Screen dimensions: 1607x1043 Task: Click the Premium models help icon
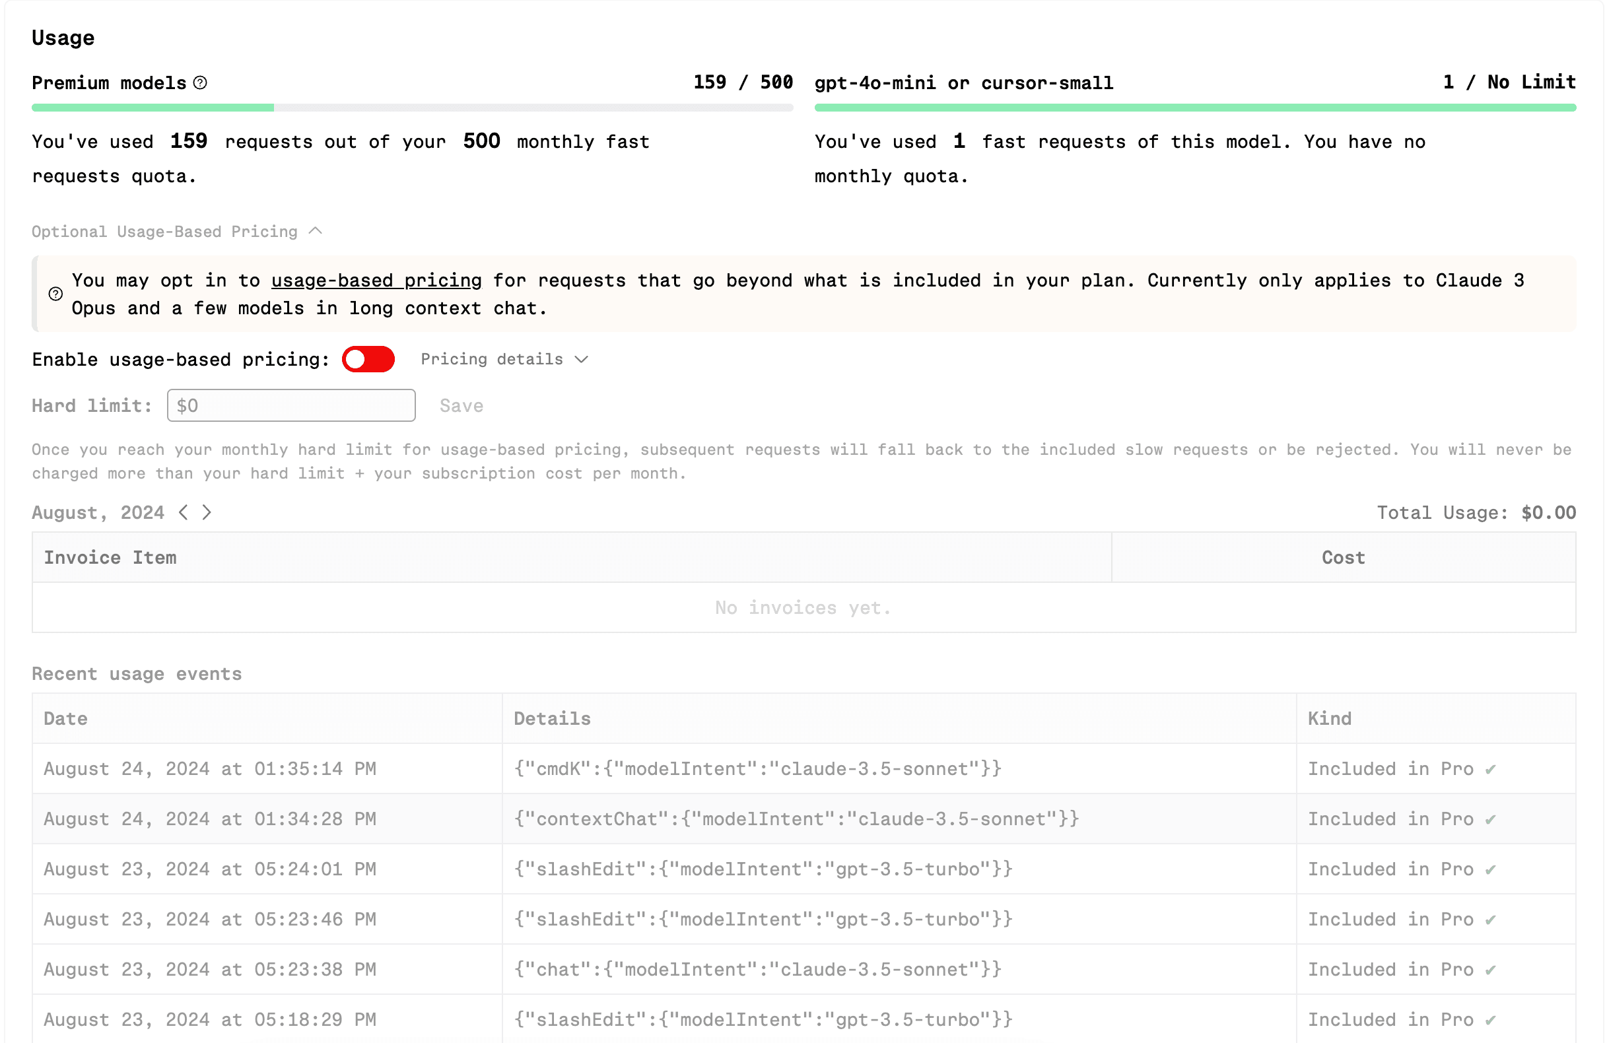pyautogui.click(x=200, y=83)
